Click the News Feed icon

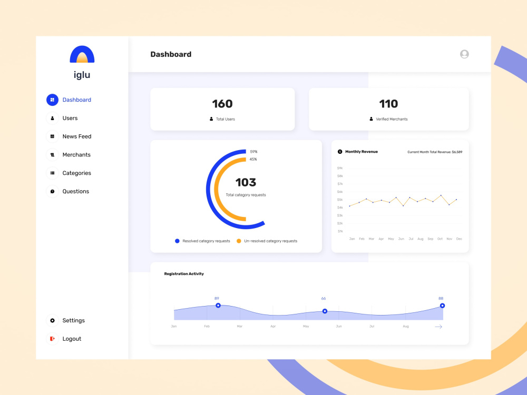click(x=52, y=136)
